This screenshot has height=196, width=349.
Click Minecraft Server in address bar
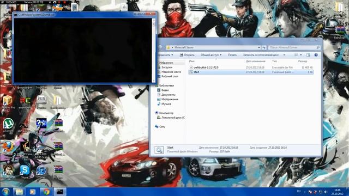184,47
